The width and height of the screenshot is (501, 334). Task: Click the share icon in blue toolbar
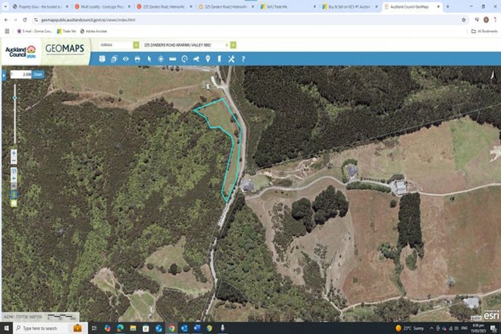pos(196,59)
